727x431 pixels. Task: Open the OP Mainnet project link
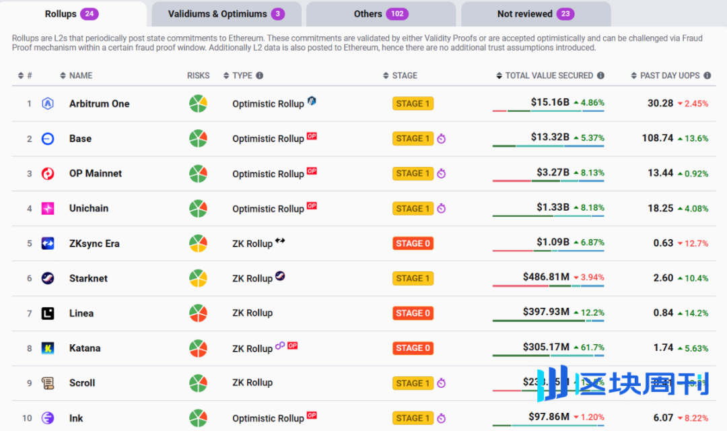(96, 174)
